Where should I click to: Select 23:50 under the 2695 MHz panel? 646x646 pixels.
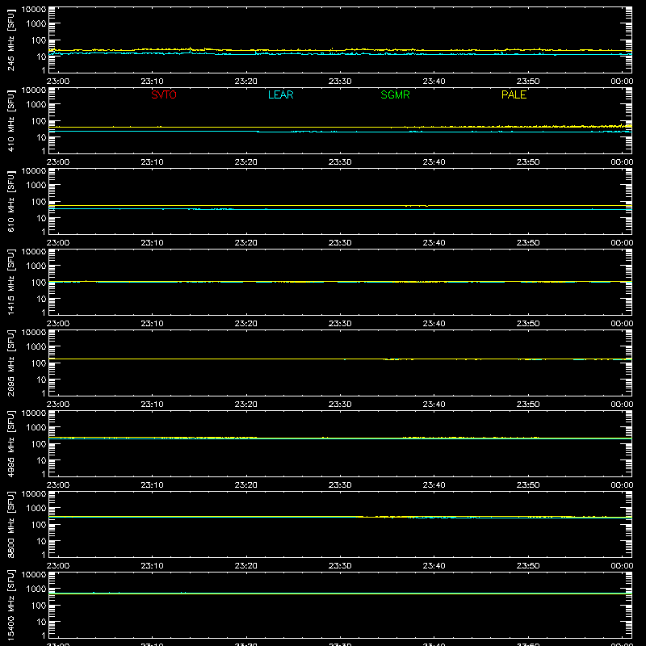[528, 405]
